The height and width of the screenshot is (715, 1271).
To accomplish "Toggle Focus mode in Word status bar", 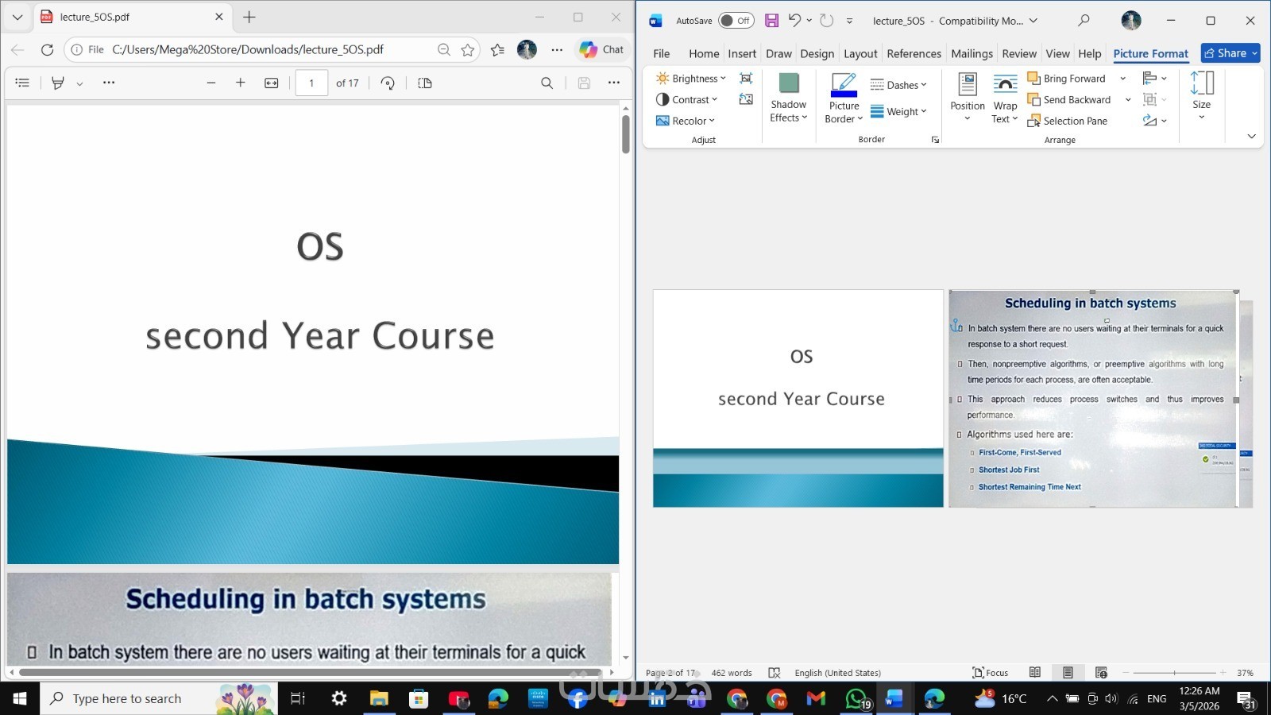I will [990, 673].
